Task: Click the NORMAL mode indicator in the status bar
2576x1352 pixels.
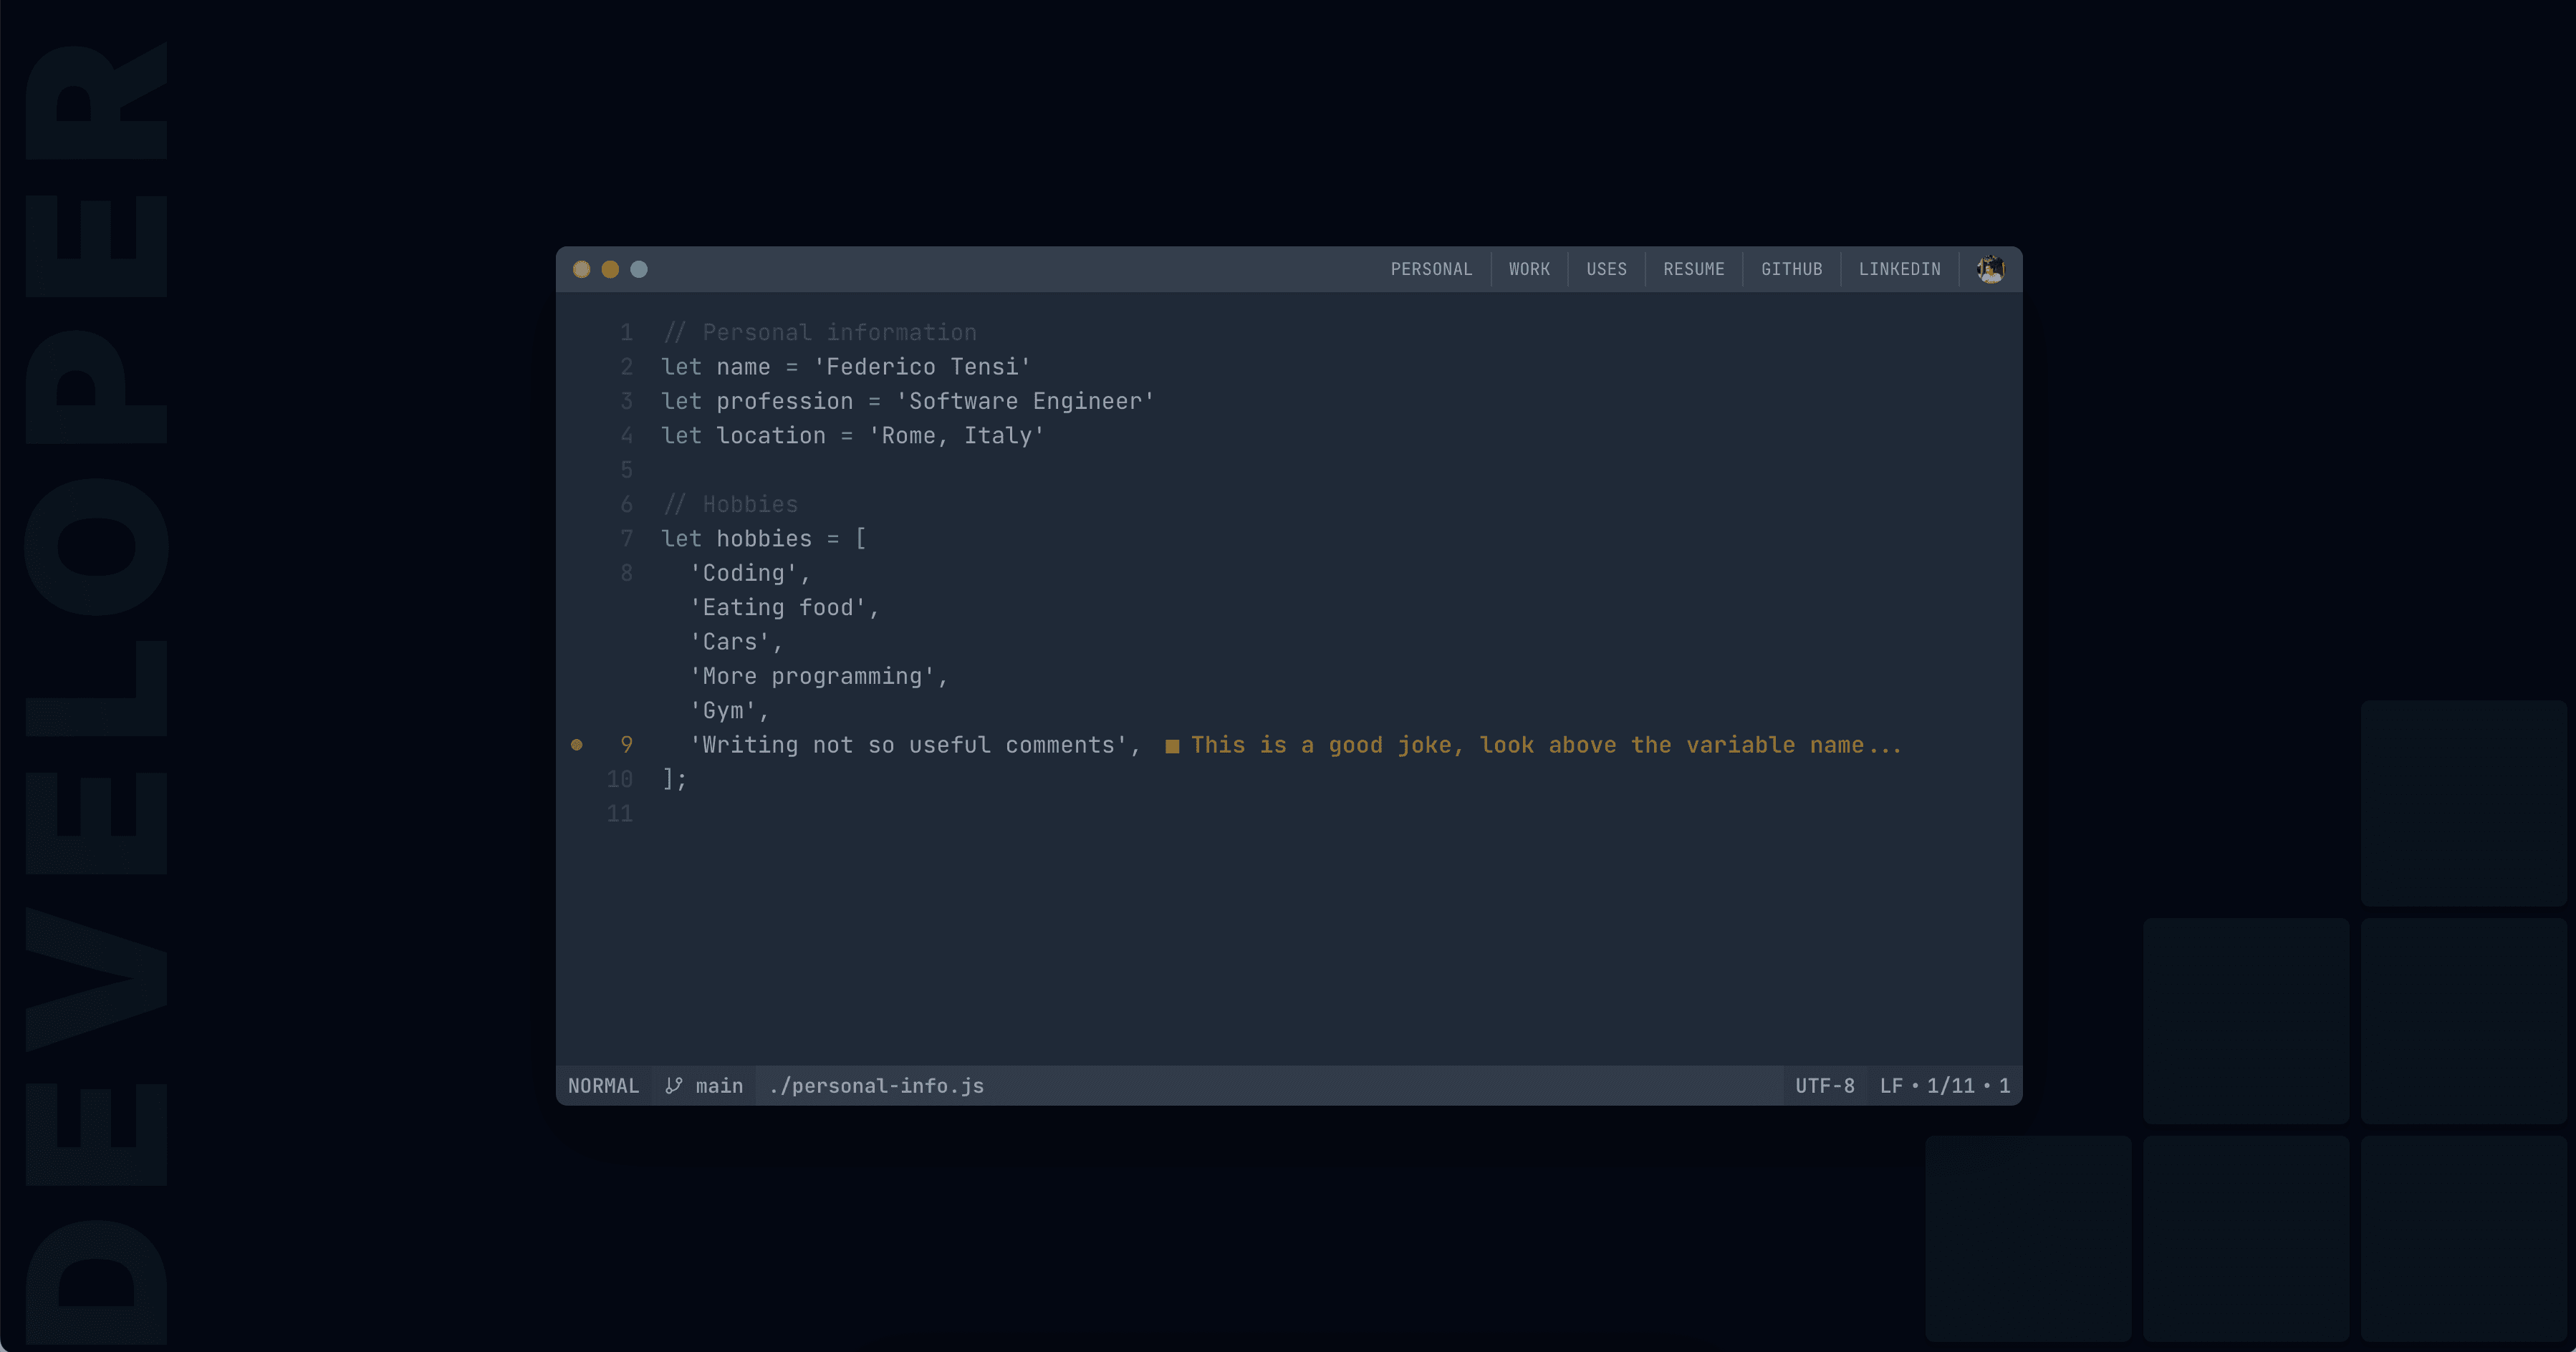Action: pyautogui.click(x=604, y=1086)
